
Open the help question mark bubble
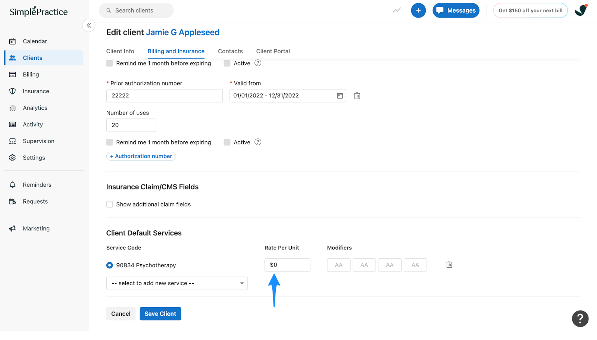tap(580, 319)
